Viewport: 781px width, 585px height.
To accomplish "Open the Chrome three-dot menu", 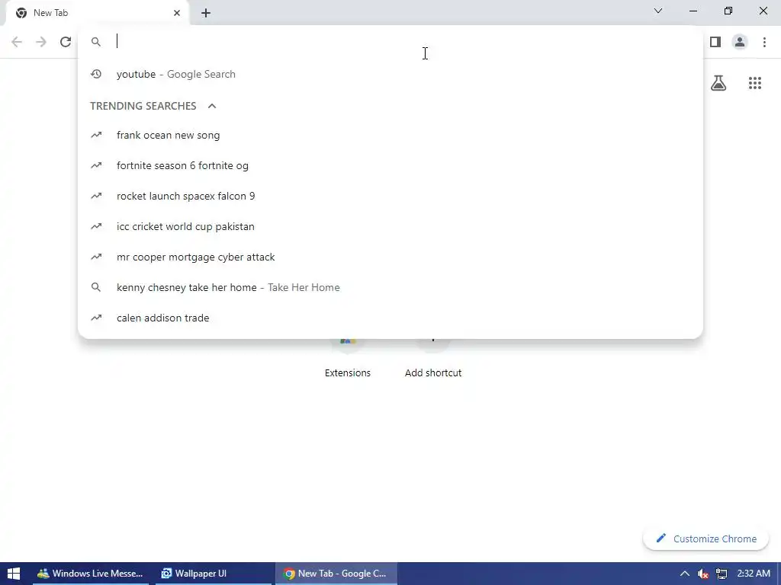I will (764, 42).
